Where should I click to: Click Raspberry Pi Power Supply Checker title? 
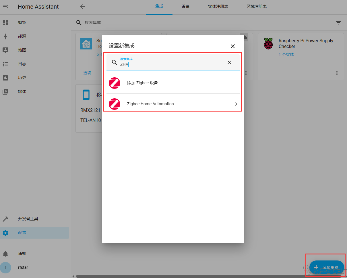point(306,43)
